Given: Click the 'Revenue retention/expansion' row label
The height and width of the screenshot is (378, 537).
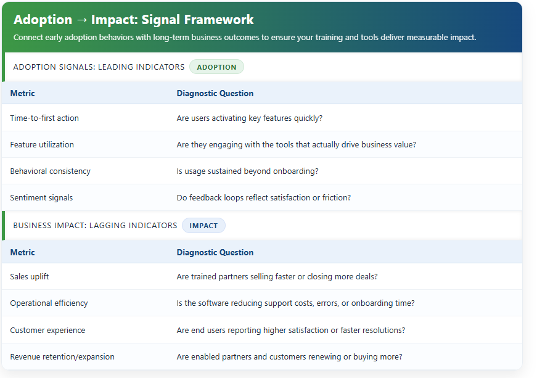Looking at the screenshot, I should [62, 357].
